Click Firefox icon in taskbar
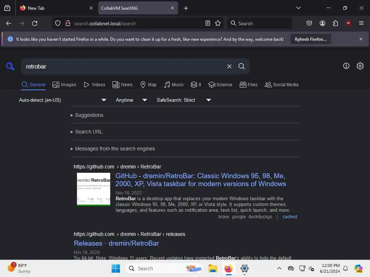370x277 pixels. click(x=228, y=268)
